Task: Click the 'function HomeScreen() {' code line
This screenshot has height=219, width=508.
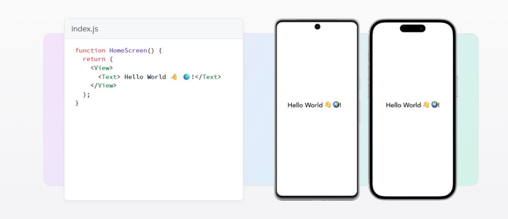Action: (x=118, y=50)
